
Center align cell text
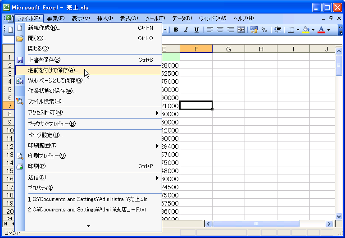220,30
